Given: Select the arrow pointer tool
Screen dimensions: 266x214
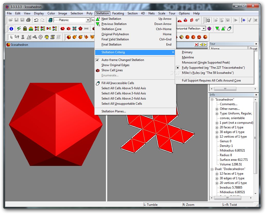Looking at the screenshot, I should pos(11,37).
